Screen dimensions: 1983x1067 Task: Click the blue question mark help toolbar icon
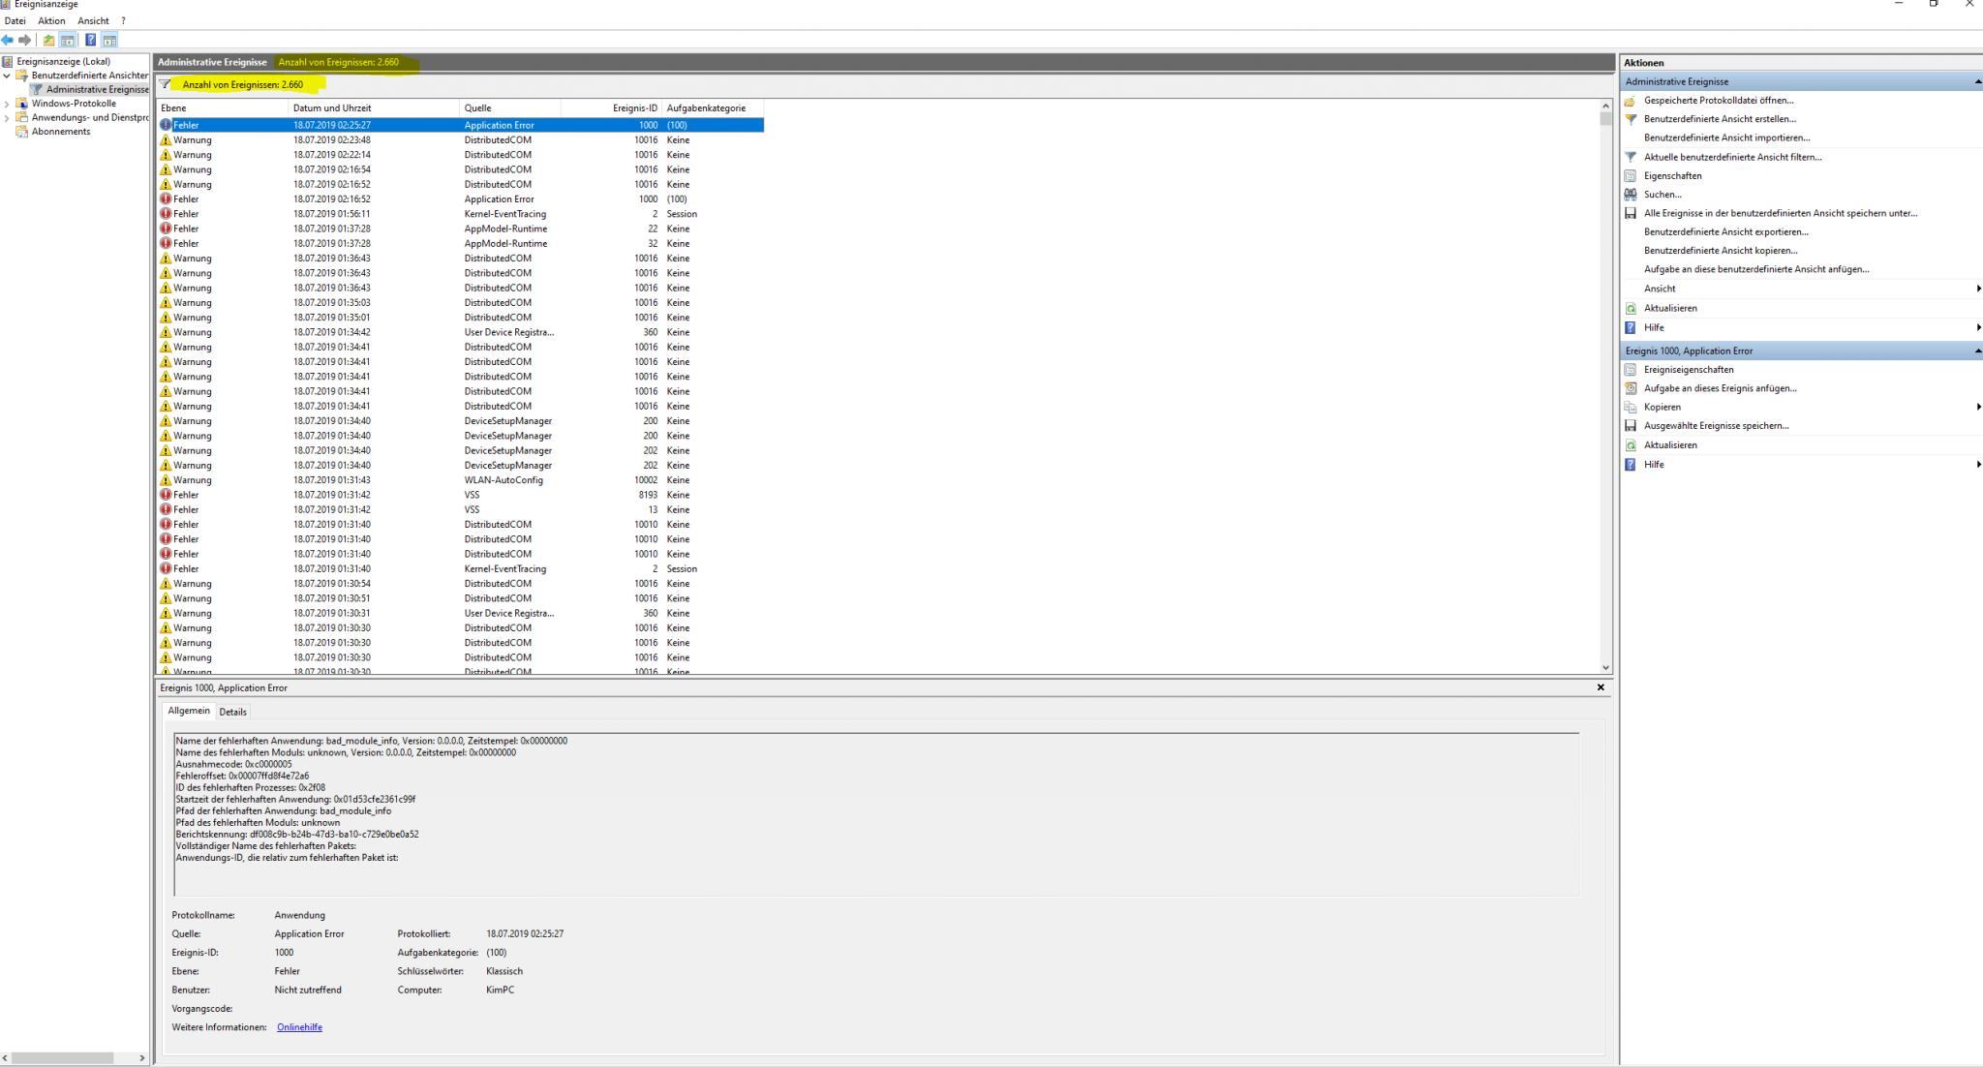90,40
